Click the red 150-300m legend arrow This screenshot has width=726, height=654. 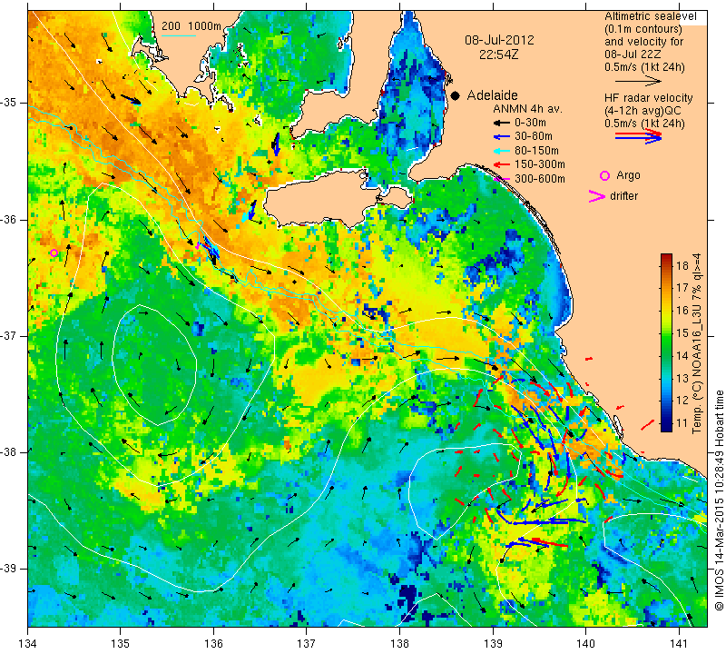coord(502,164)
